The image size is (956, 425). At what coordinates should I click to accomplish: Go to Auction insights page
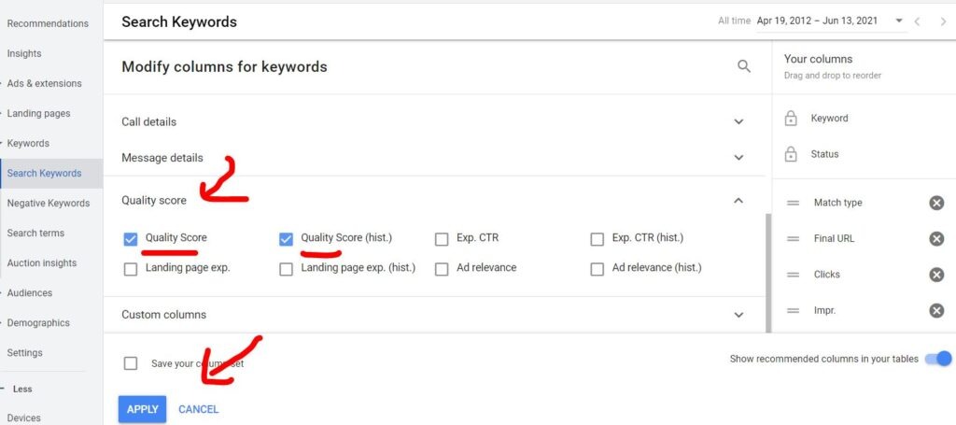pos(42,263)
